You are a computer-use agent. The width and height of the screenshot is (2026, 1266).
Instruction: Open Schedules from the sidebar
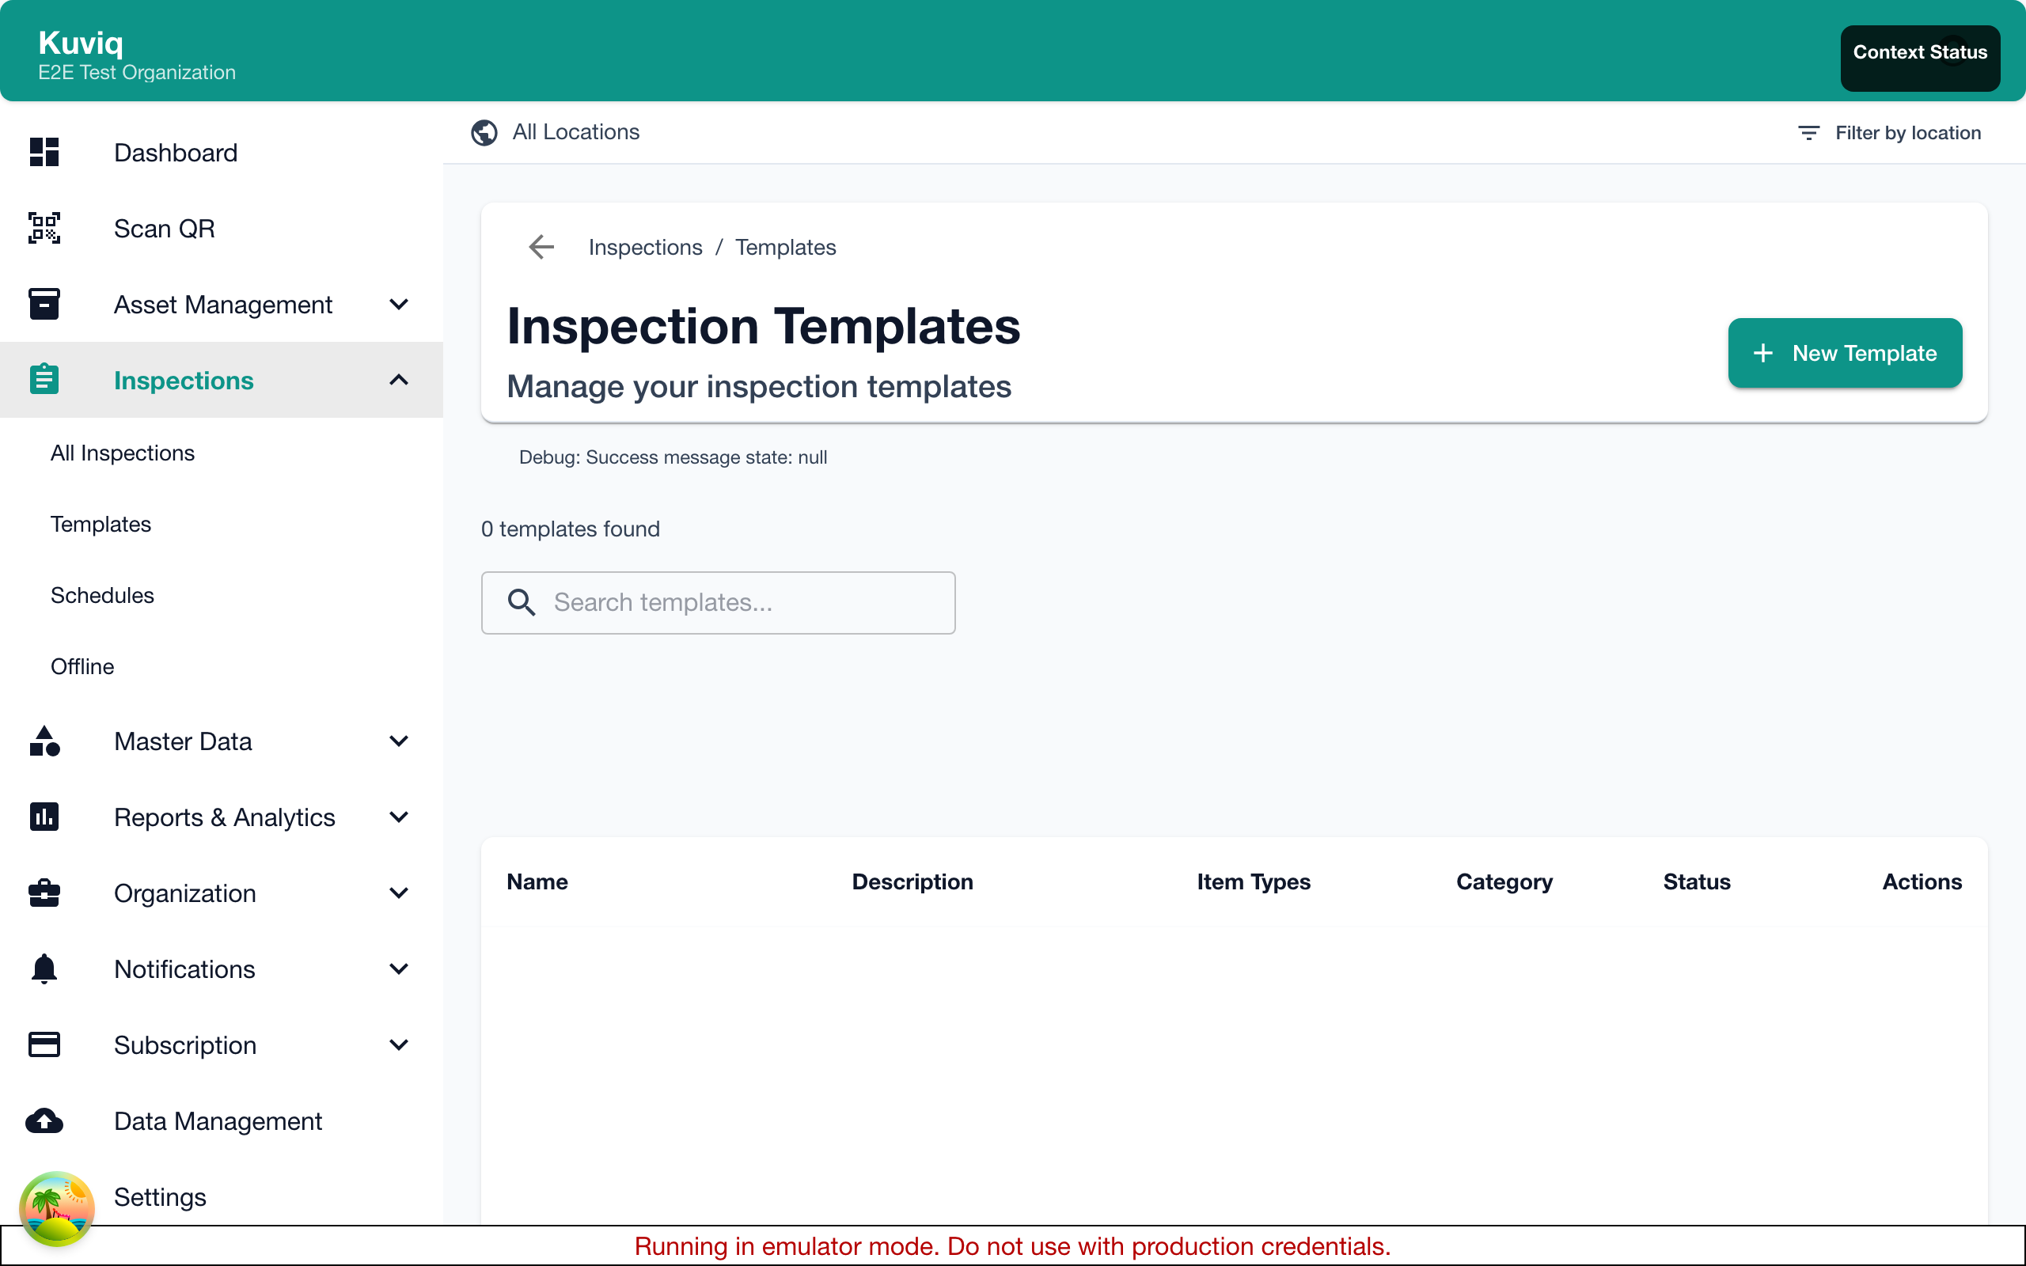[102, 595]
